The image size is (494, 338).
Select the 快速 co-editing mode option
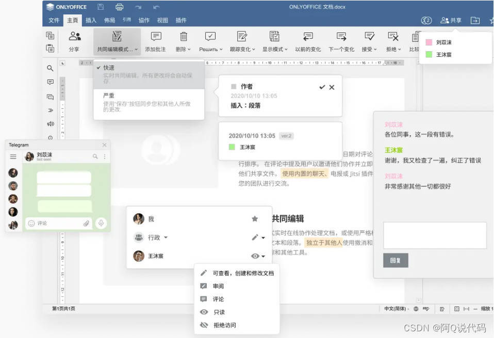click(x=149, y=74)
